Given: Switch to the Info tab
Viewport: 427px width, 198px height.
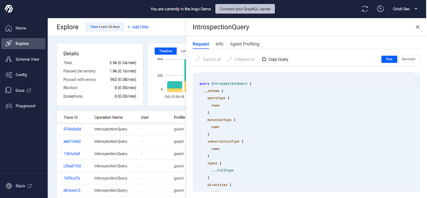Looking at the screenshot, I should pyautogui.click(x=219, y=44).
